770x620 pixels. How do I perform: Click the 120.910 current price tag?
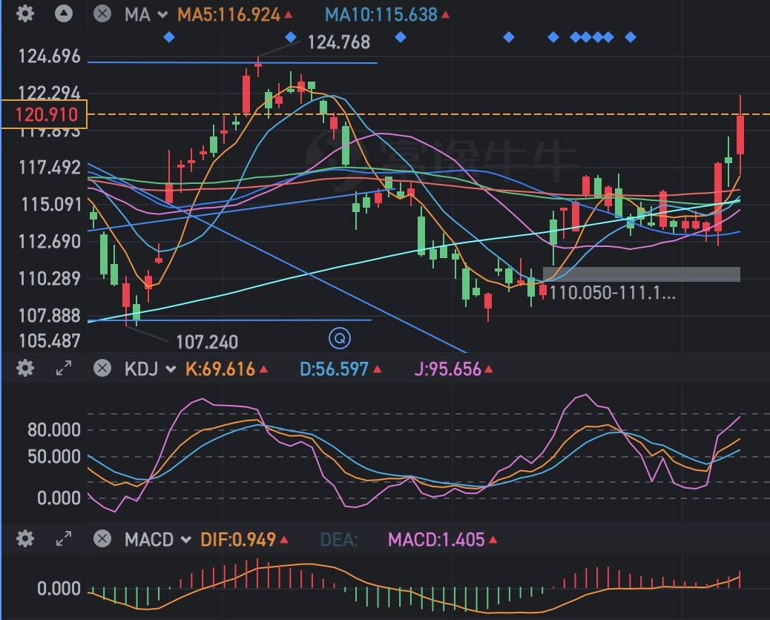click(44, 114)
